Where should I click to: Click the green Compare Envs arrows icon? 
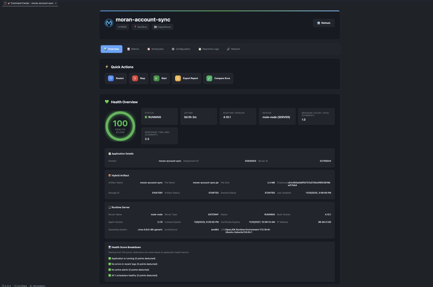coord(209,78)
